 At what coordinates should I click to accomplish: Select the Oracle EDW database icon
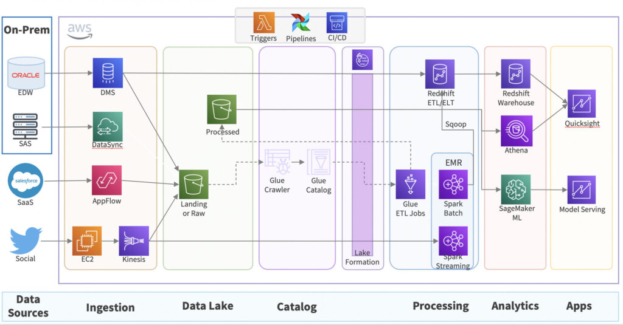(x=26, y=73)
